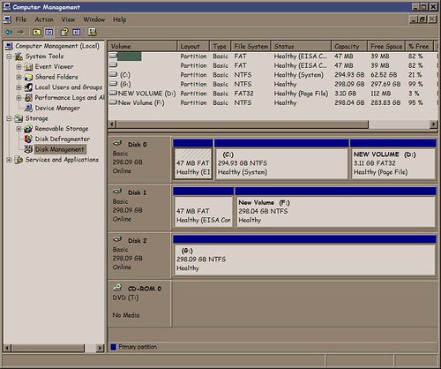Select the (G:) 298.09 GB NTFS partition block

coord(305,260)
